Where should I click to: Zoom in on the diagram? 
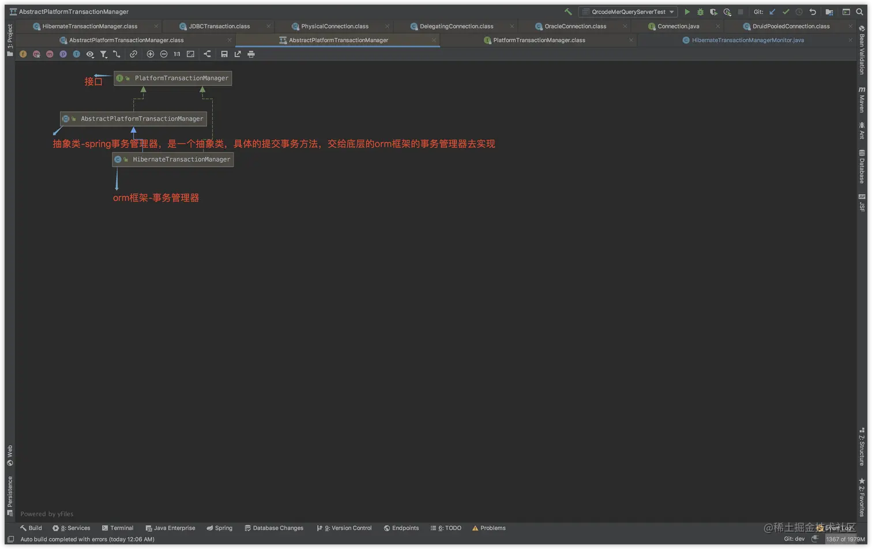(150, 54)
